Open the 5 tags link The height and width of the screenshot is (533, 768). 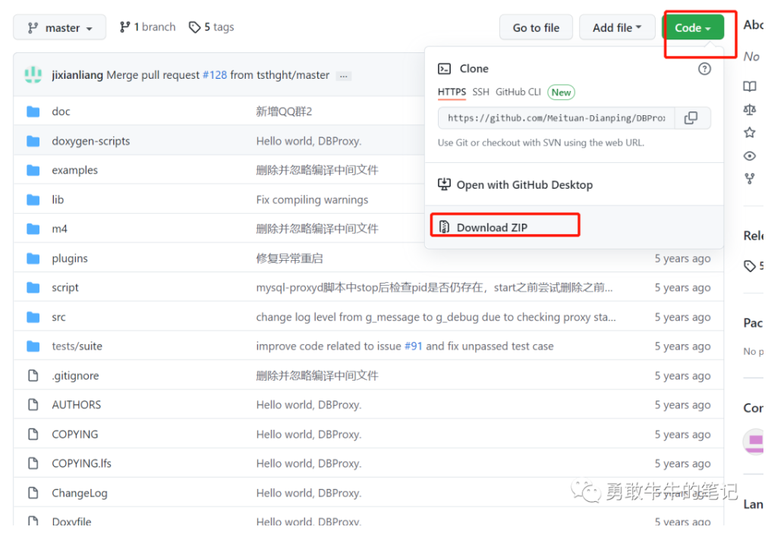click(212, 27)
